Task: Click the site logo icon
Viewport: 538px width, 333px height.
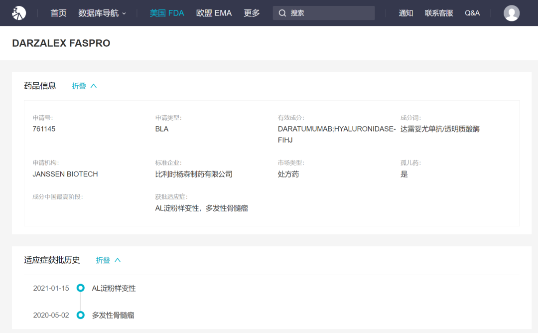Action: 19,13
